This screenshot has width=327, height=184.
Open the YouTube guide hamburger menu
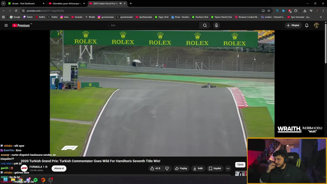coord(6,25)
